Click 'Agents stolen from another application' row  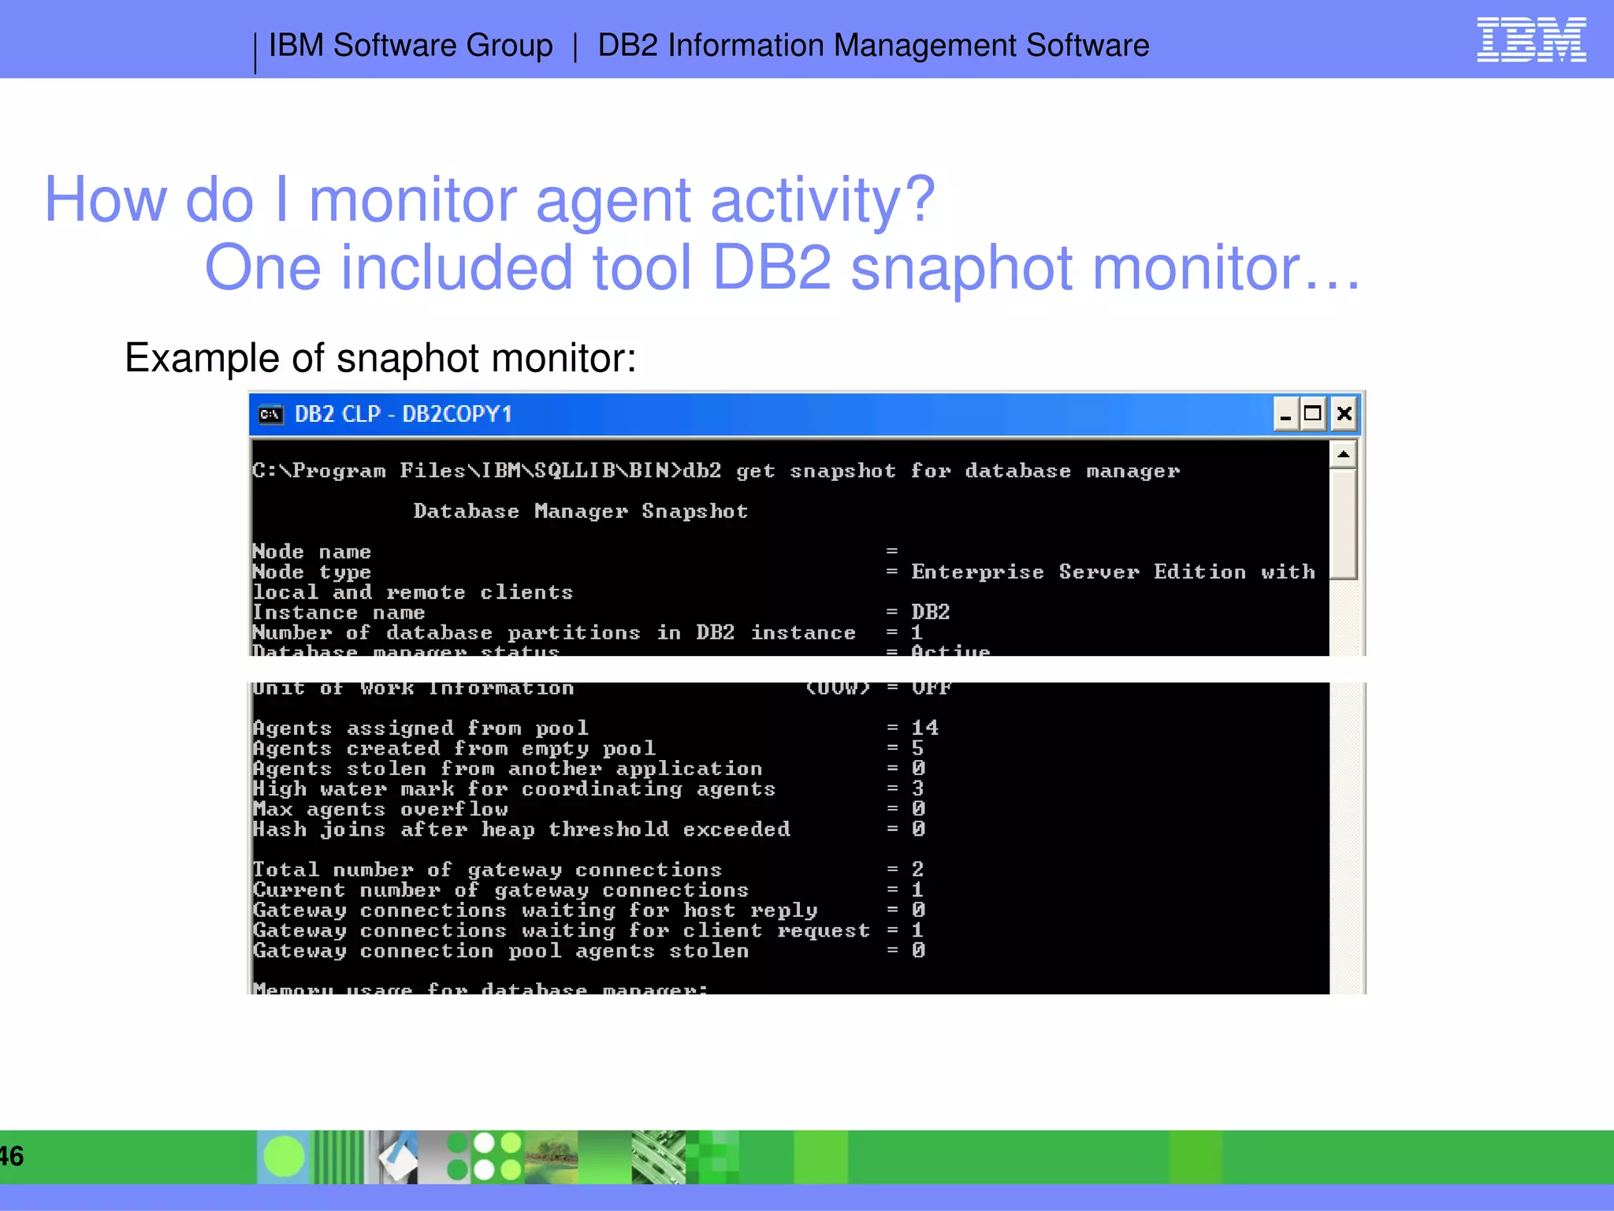coord(589,769)
